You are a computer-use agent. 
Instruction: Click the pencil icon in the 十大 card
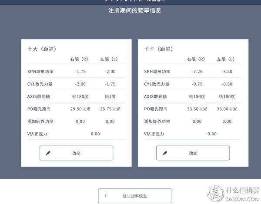coord(48,153)
